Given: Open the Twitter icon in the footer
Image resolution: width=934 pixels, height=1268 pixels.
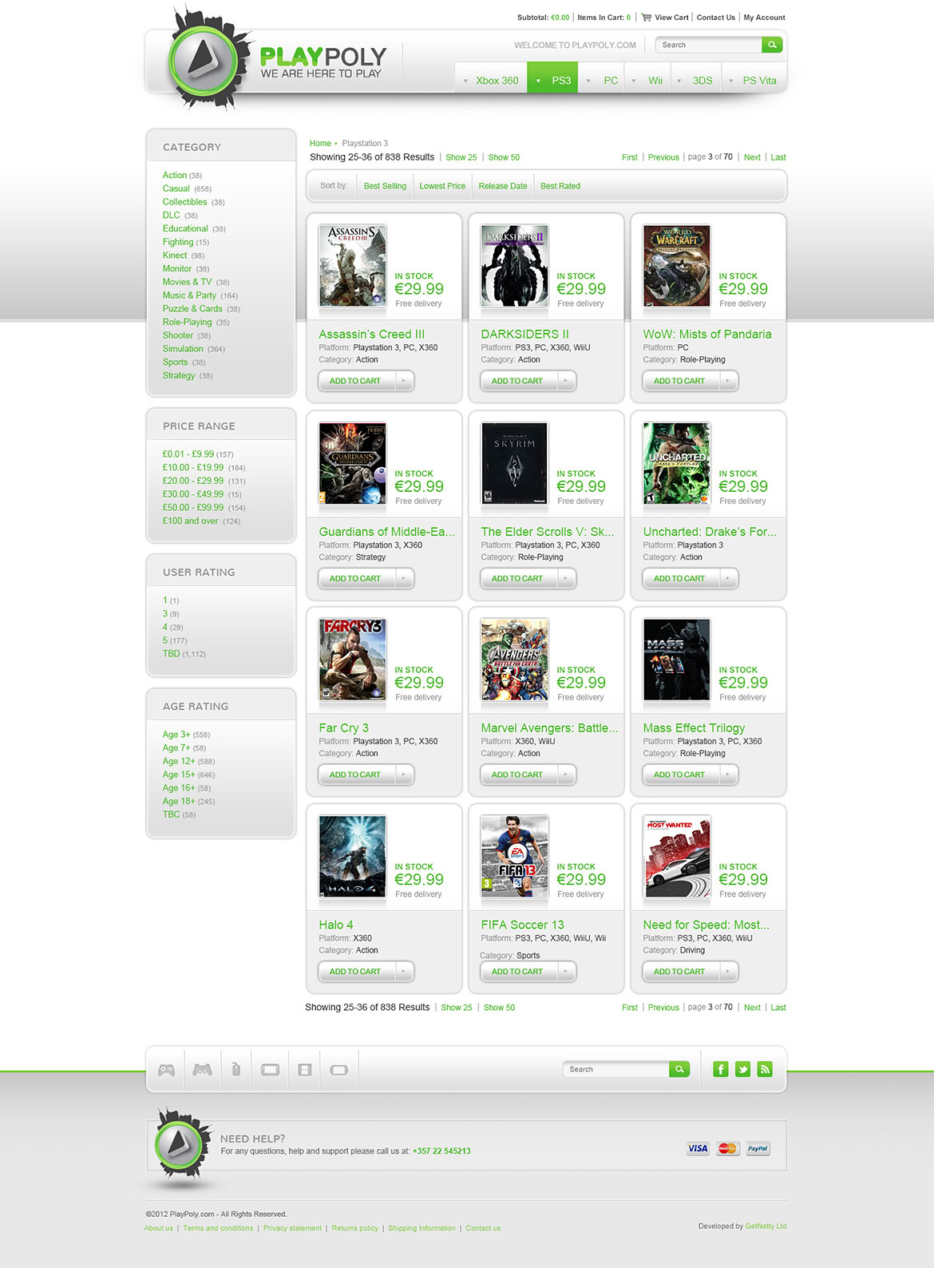Looking at the screenshot, I should click(743, 1069).
